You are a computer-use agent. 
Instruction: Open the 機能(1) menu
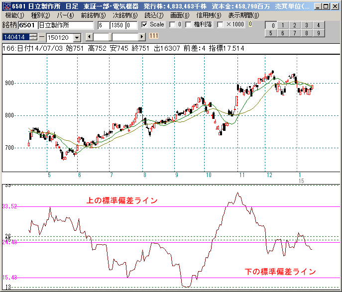[14, 15]
